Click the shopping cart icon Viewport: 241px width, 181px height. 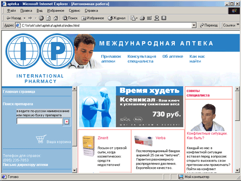(41, 139)
